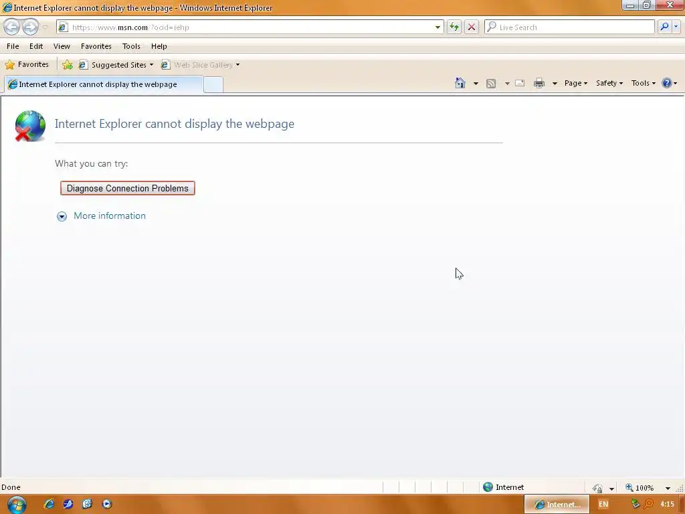685x514 pixels.
Task: Click the globe with red X error icon
Action: click(x=30, y=126)
